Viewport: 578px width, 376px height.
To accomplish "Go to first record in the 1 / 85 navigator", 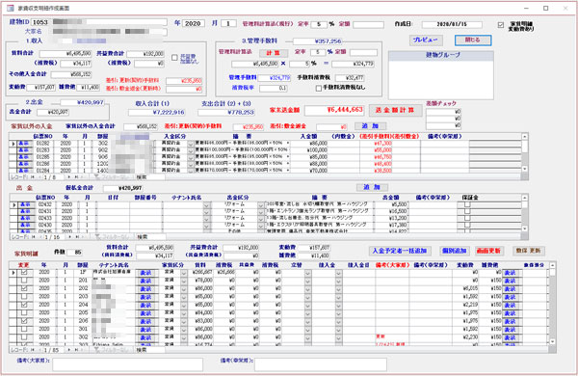I will tap(33, 350).
